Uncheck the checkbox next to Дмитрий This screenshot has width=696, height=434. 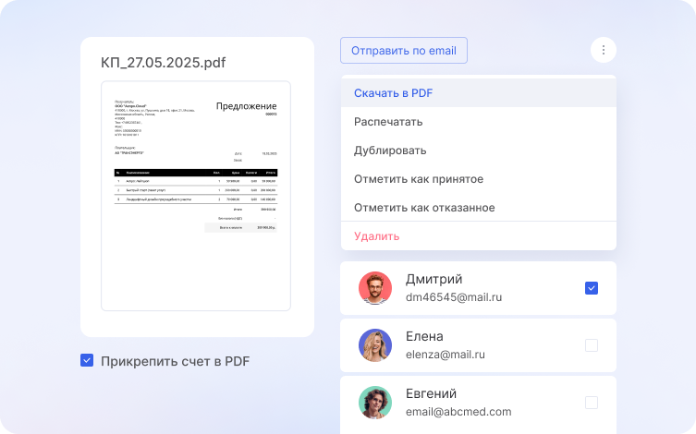pyautogui.click(x=592, y=288)
